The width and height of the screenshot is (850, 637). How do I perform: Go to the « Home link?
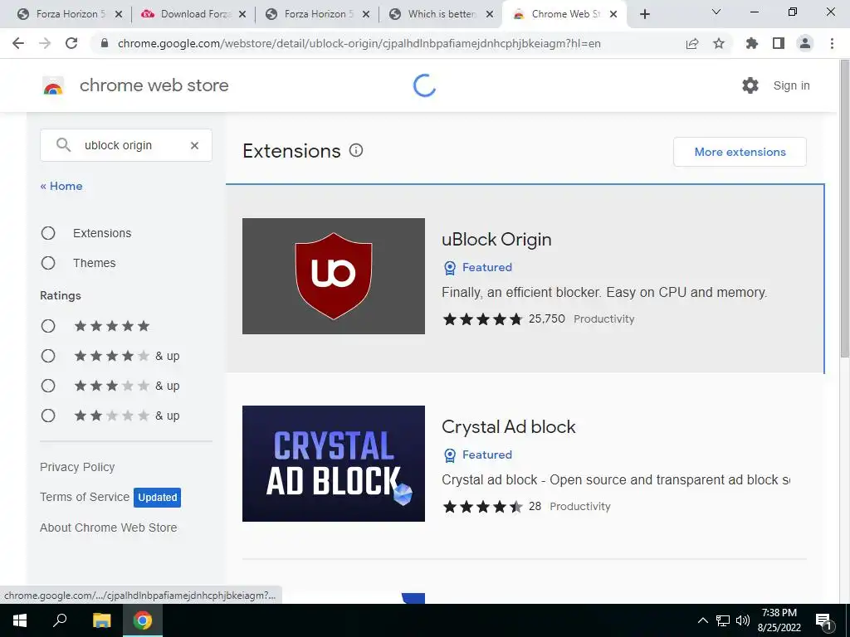pyautogui.click(x=61, y=186)
